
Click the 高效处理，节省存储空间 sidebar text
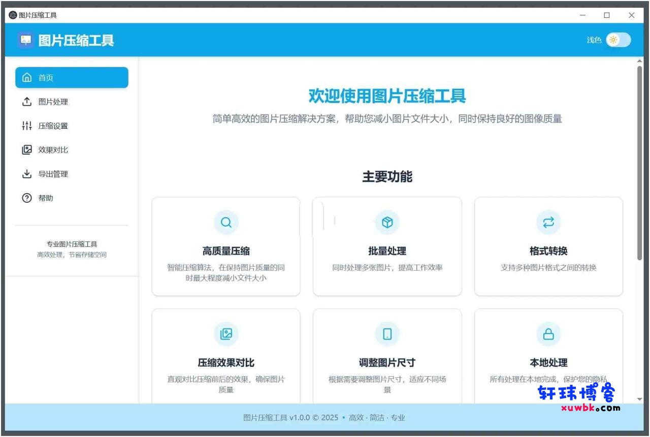pos(72,254)
